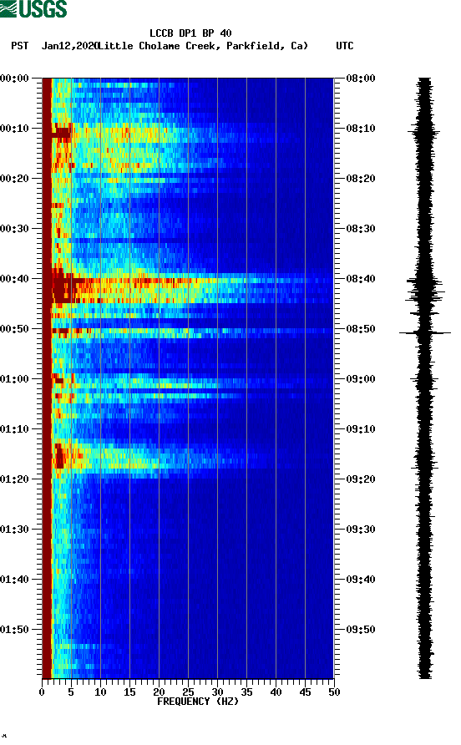Click the 09:00 UTC time label

(x=361, y=379)
